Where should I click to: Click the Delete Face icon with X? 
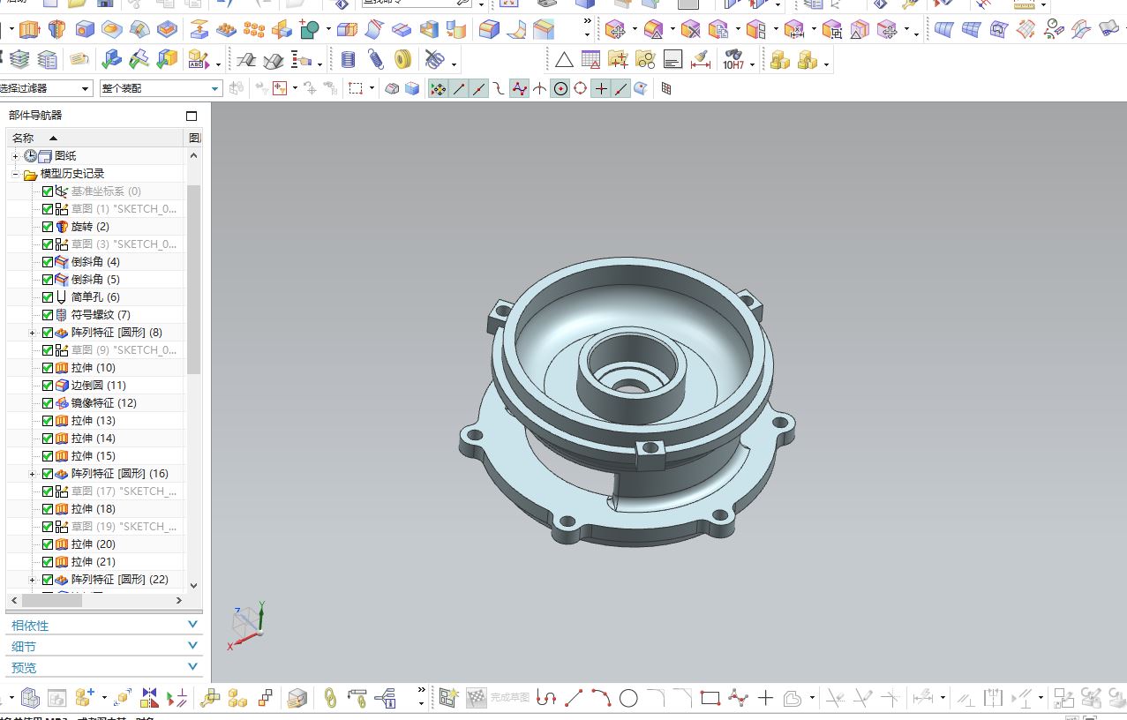(690, 30)
